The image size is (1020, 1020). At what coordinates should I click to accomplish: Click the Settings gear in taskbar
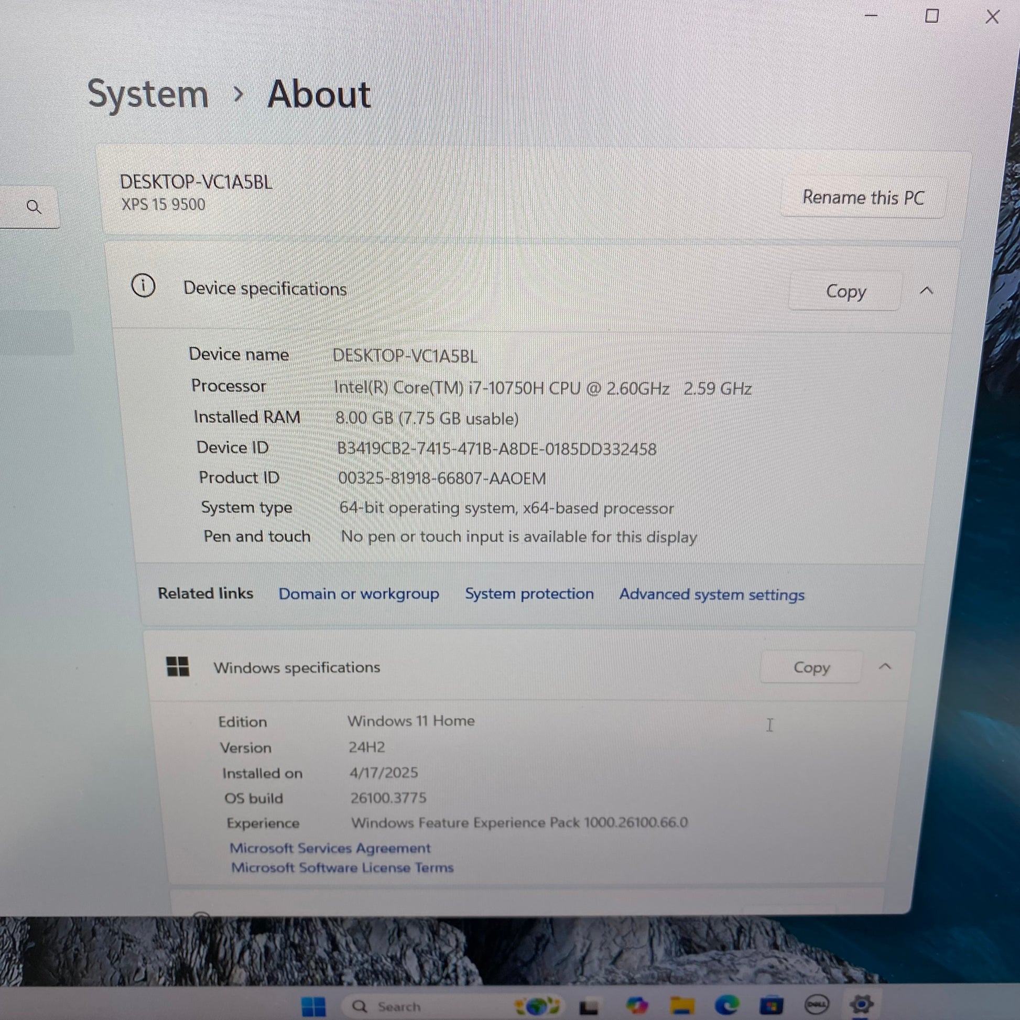[x=861, y=1004]
